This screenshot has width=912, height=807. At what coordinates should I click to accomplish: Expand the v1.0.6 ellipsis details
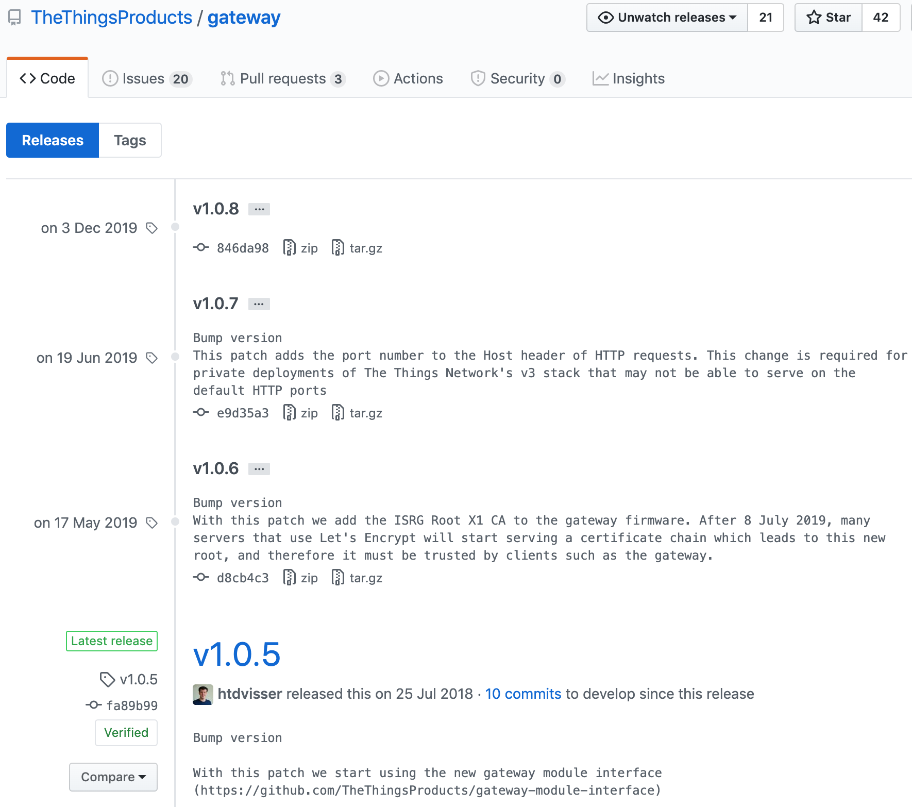click(x=259, y=469)
